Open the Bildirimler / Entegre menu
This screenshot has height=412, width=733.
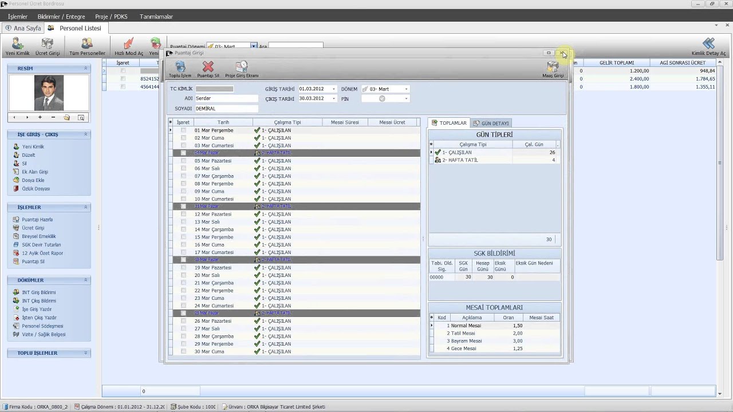coord(61,17)
